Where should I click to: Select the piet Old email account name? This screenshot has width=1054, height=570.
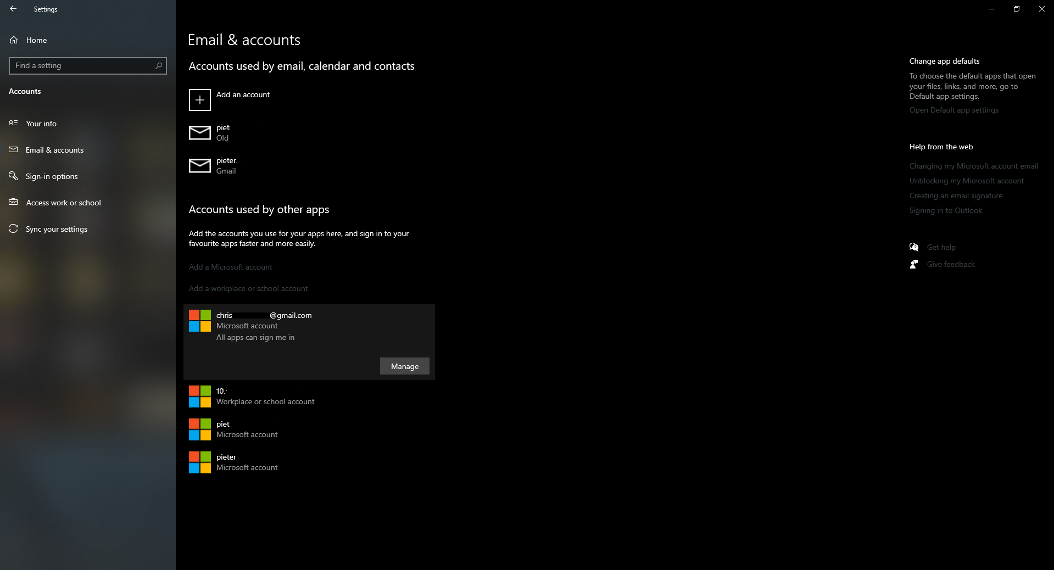(223, 127)
